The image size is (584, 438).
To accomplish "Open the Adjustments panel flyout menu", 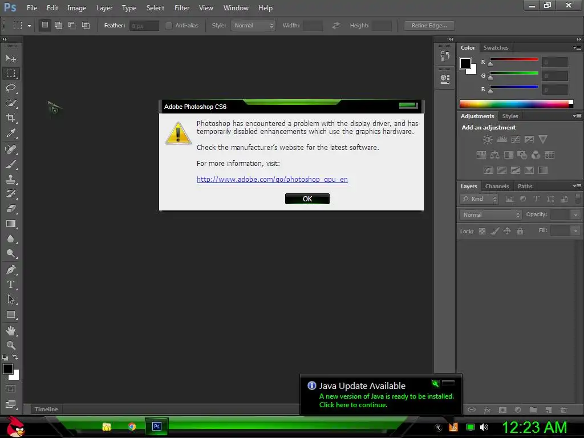I will coord(577,116).
